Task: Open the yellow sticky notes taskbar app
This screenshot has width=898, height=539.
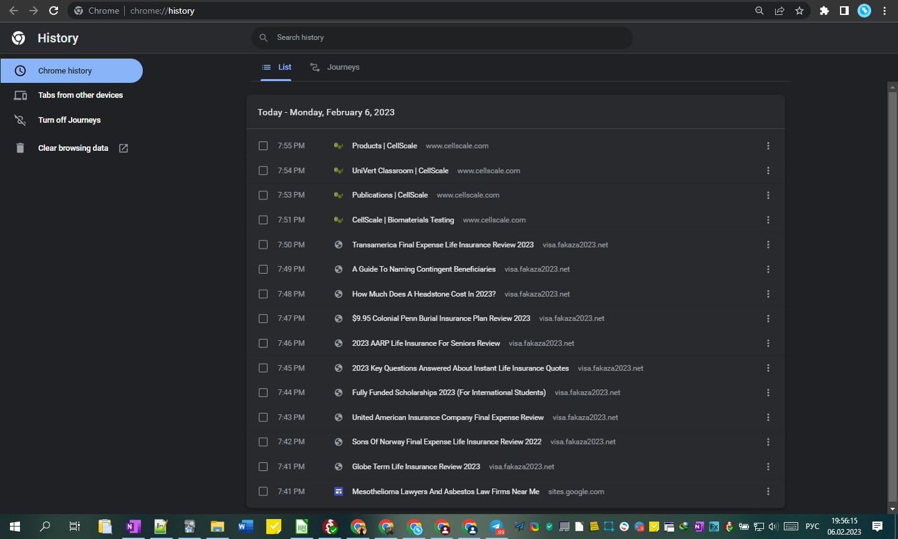Action: pyautogui.click(x=273, y=527)
